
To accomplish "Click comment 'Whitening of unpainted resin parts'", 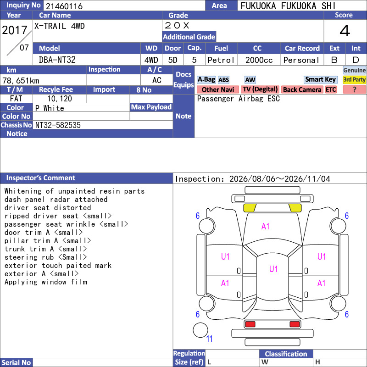I will click(74, 191).
